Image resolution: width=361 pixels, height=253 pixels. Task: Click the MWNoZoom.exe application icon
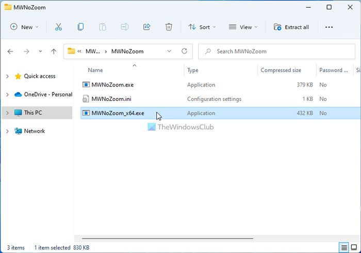86,85
